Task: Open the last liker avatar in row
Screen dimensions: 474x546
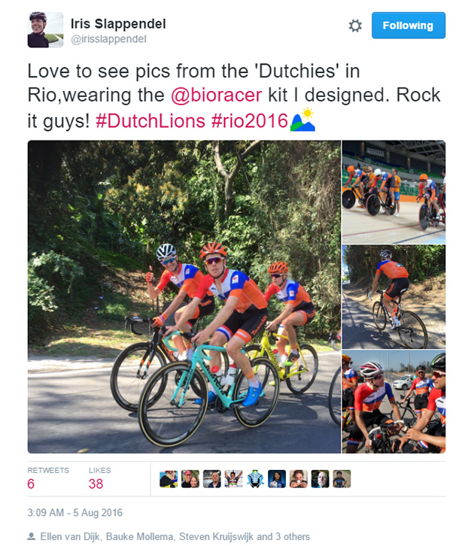Action: pyautogui.click(x=342, y=479)
